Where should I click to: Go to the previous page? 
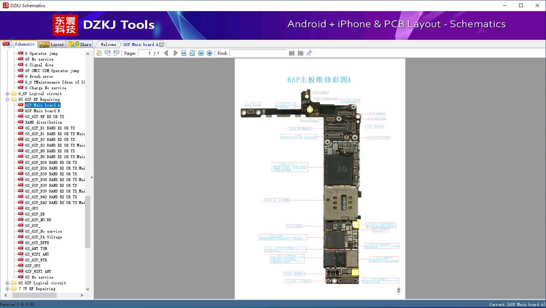[166, 53]
